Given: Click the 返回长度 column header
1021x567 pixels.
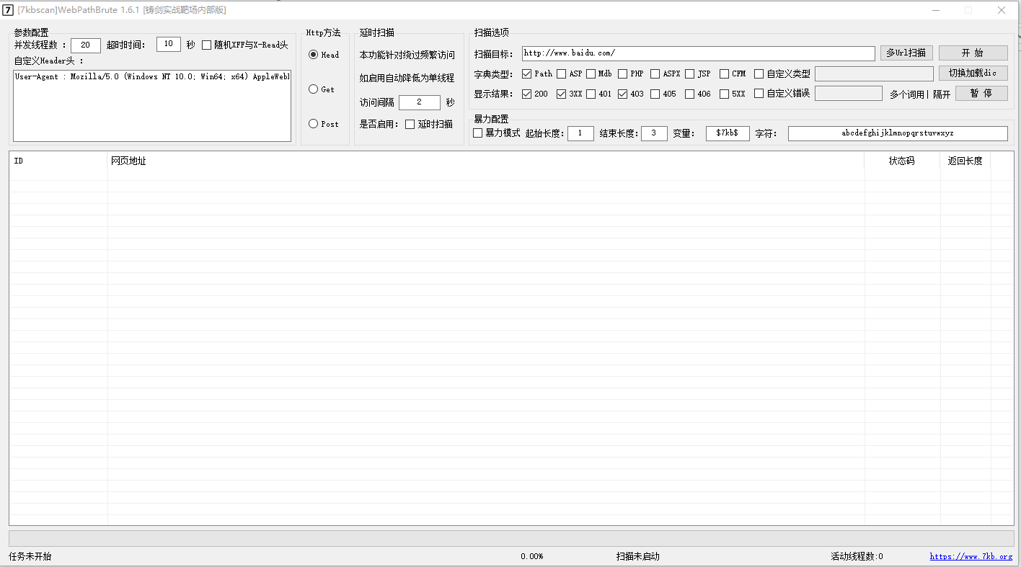Looking at the screenshot, I should [965, 161].
